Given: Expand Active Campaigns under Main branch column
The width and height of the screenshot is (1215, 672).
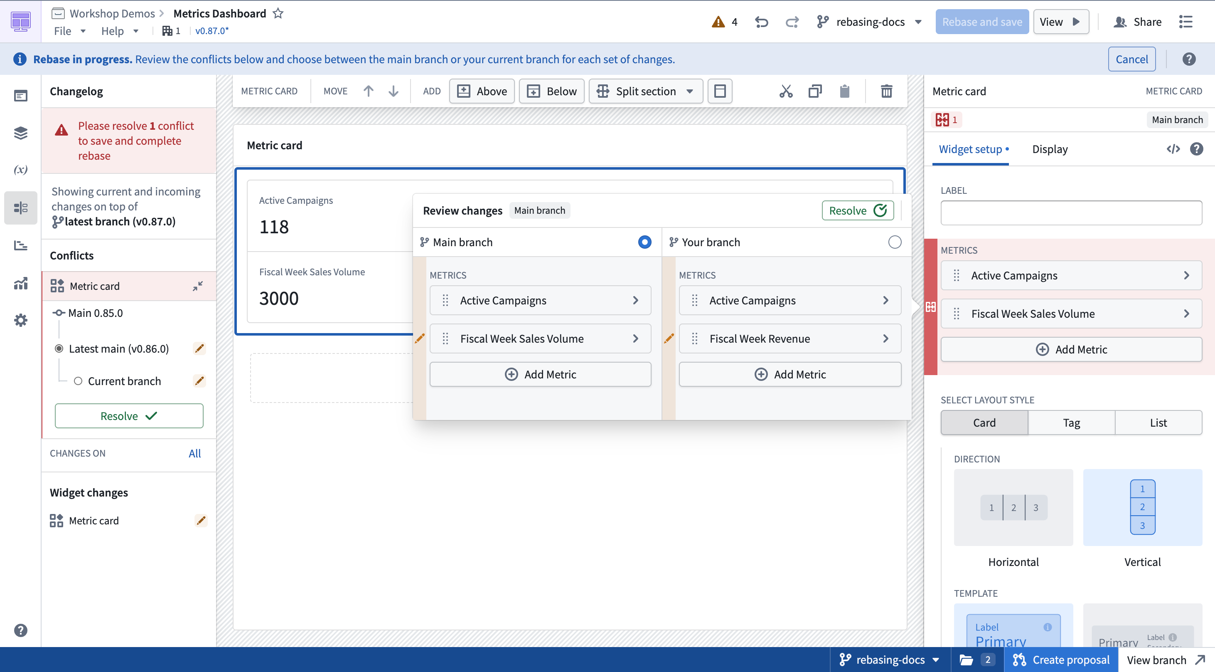Looking at the screenshot, I should click(540, 300).
